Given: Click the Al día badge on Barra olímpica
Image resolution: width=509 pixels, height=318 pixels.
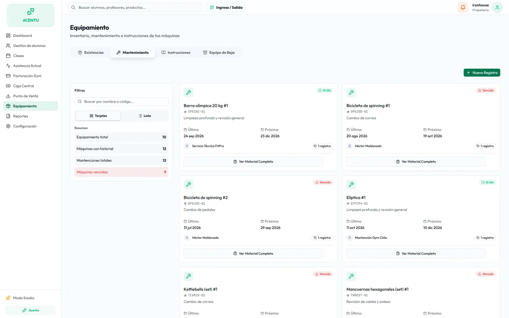Looking at the screenshot, I should click(325, 91).
